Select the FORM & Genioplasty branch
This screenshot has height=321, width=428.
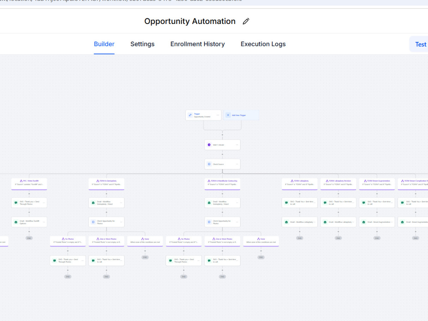107,184
